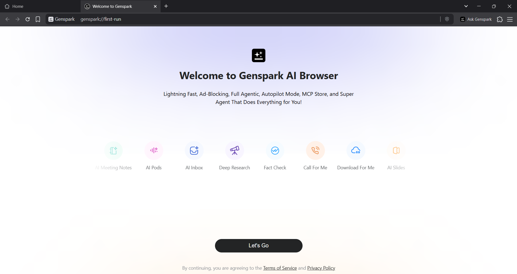Launch the AI Slides feature
517x274 pixels.
(396, 150)
